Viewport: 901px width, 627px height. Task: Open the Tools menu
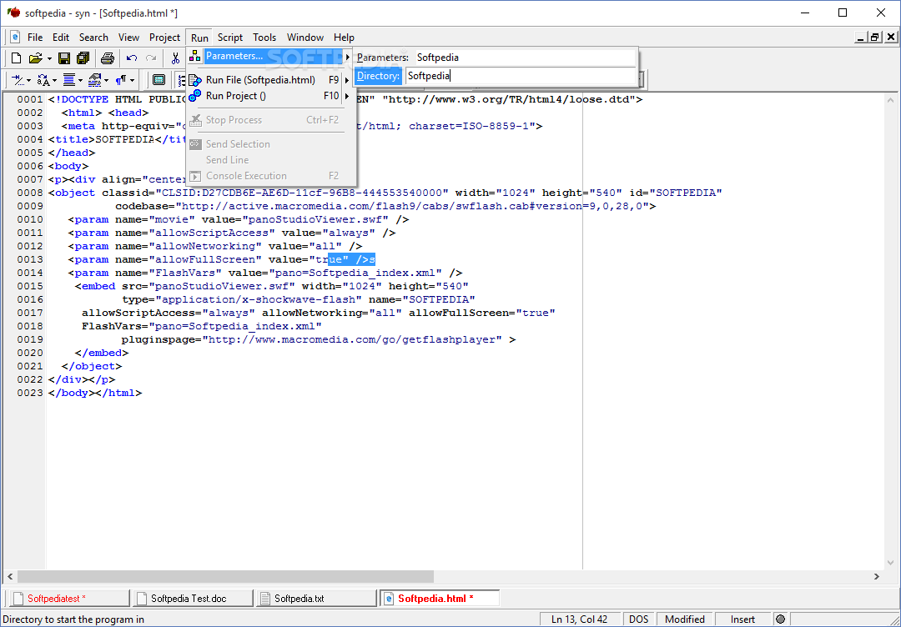264,38
